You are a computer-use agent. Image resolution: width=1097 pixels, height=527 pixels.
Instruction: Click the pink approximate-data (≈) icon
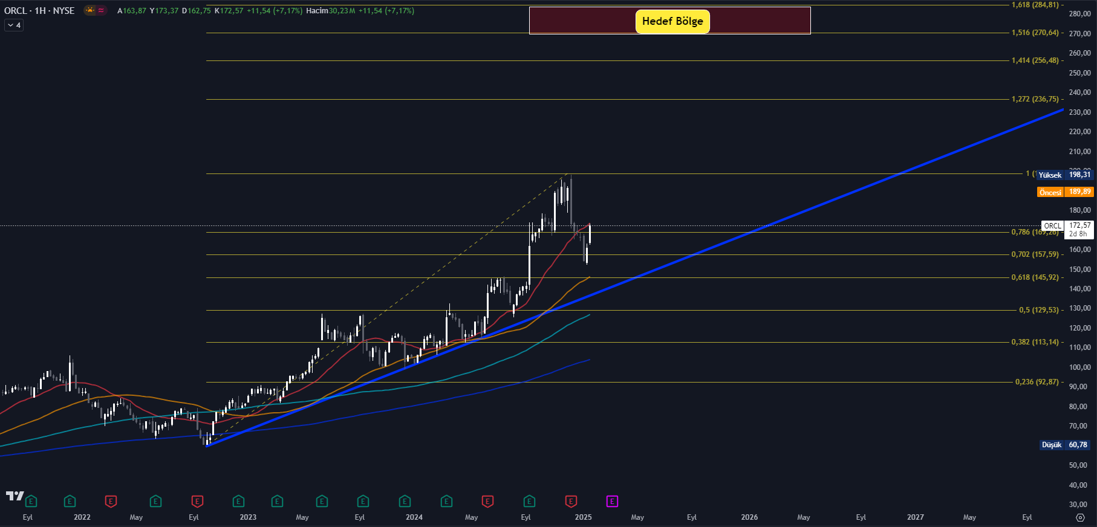pos(101,10)
